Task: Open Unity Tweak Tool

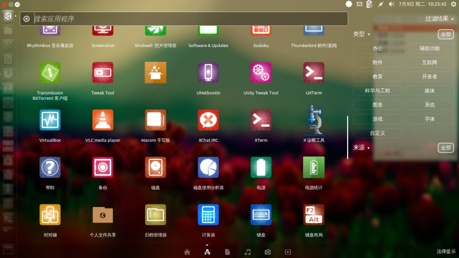Action: pos(261,73)
